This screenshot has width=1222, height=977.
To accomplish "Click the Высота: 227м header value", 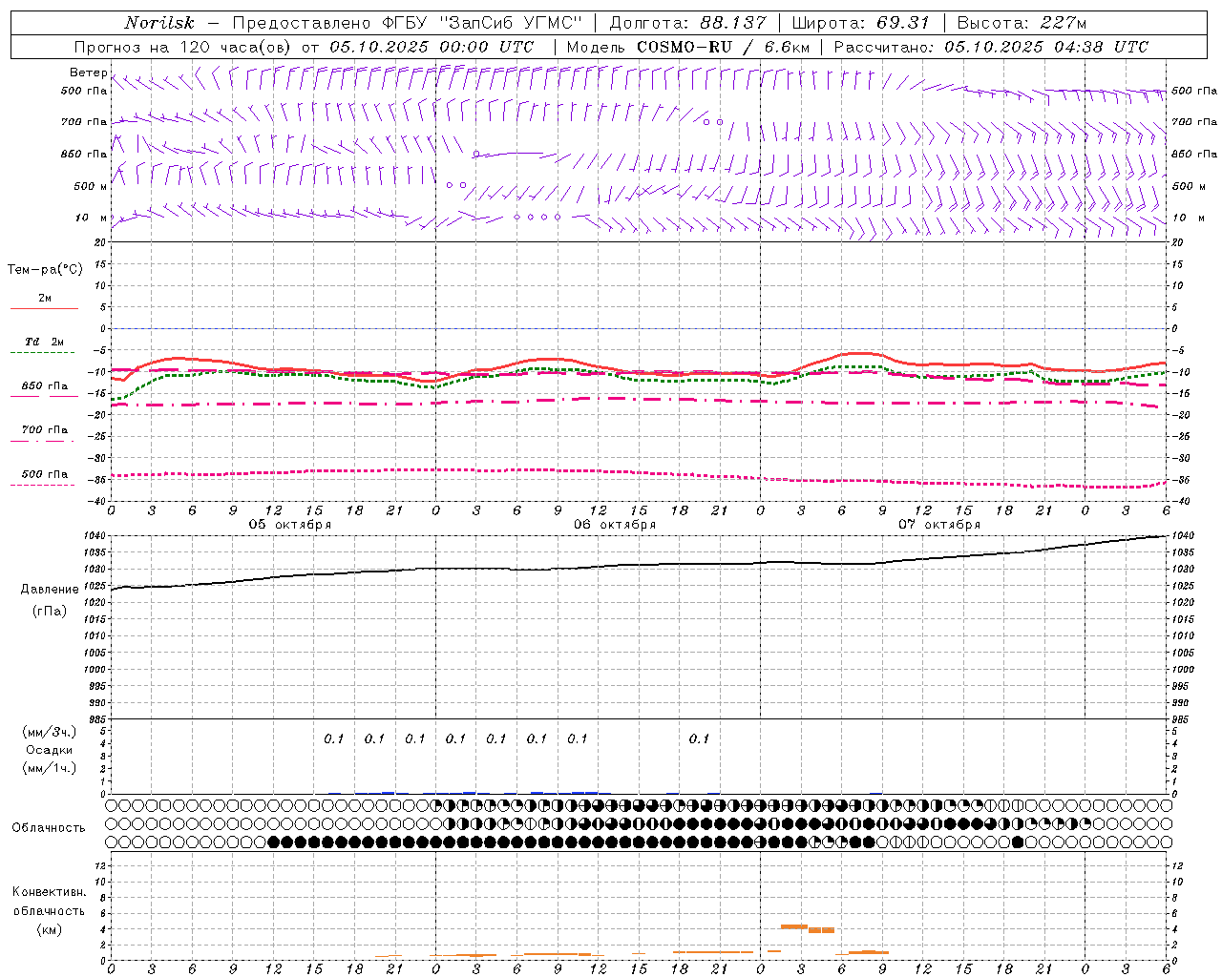I will coord(1022,23).
